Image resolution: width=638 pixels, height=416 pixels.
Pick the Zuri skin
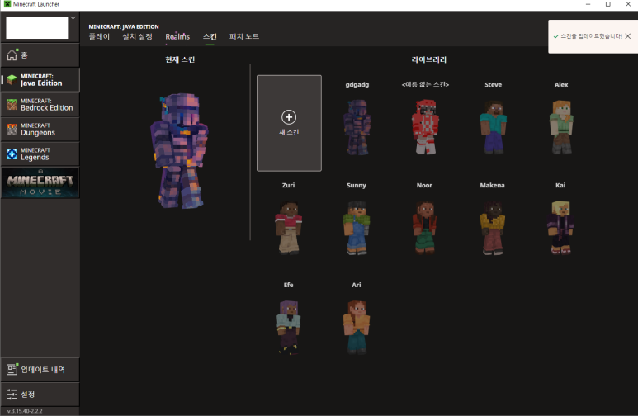click(x=289, y=228)
